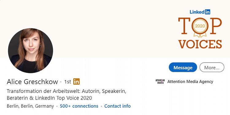Click the blue LinkedIn logo in banner

(200, 12)
